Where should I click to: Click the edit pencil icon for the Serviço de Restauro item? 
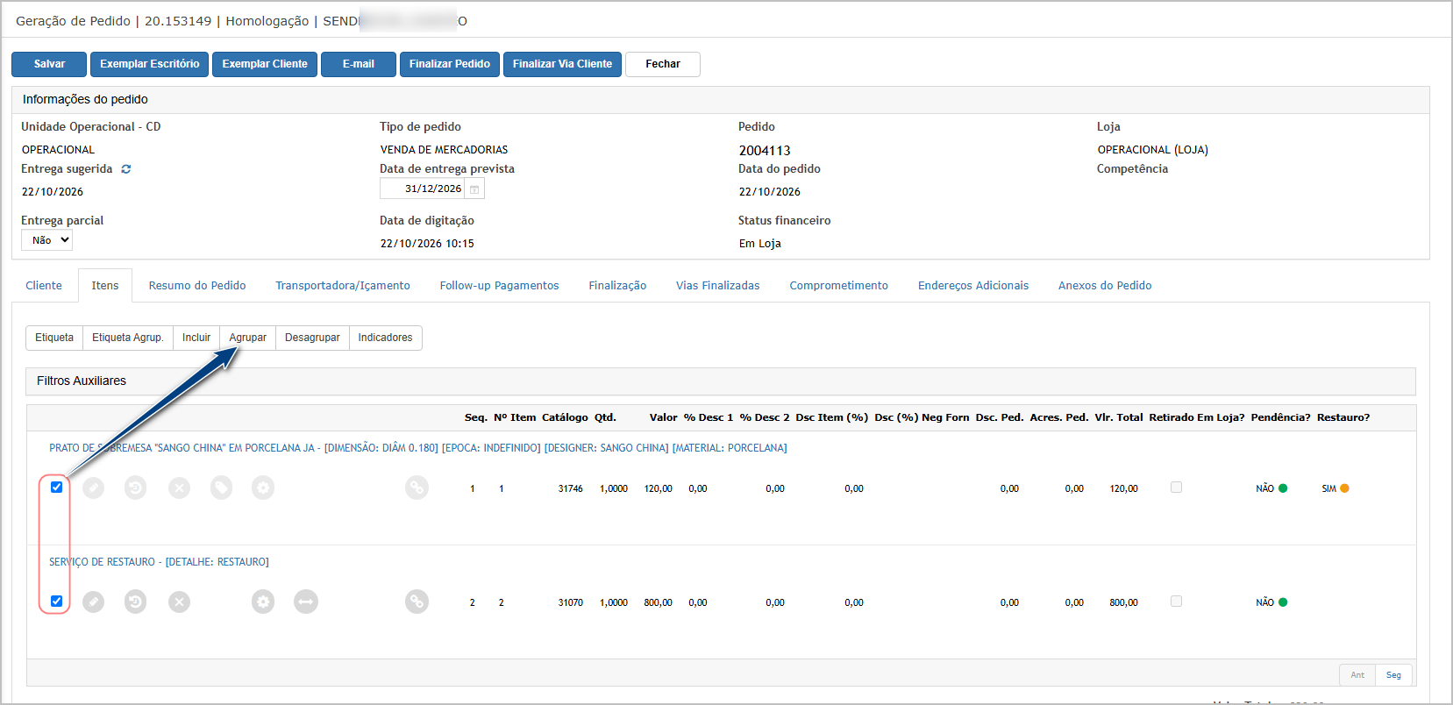pos(93,602)
